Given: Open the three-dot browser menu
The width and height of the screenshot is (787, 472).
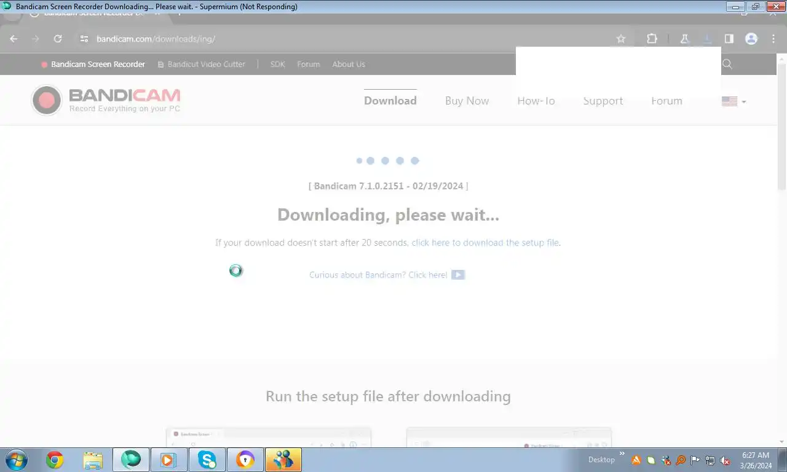Looking at the screenshot, I should [x=773, y=39].
